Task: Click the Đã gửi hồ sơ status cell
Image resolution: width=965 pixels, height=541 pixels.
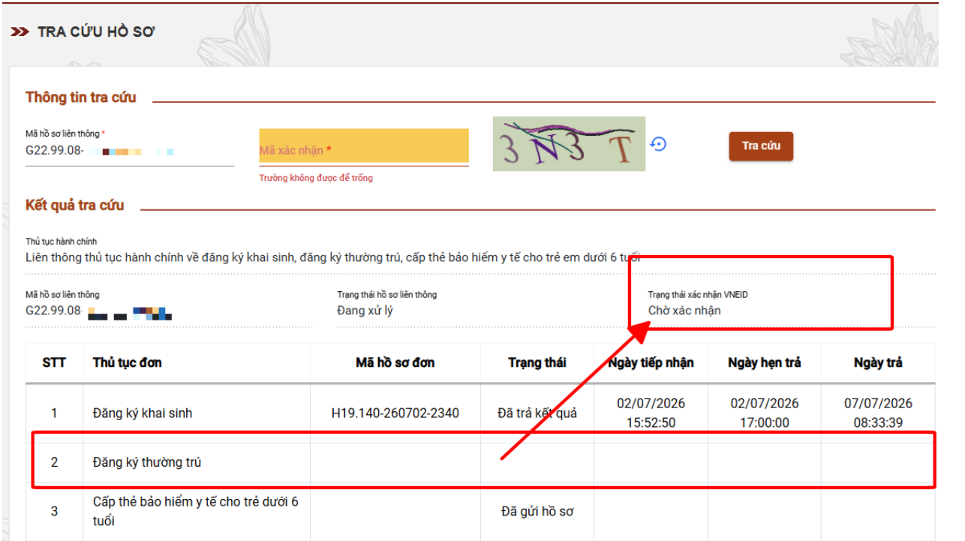Action: (x=537, y=512)
